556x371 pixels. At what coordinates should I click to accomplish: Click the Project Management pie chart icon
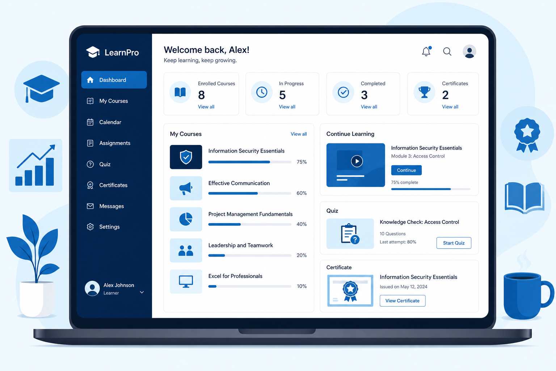point(186,219)
